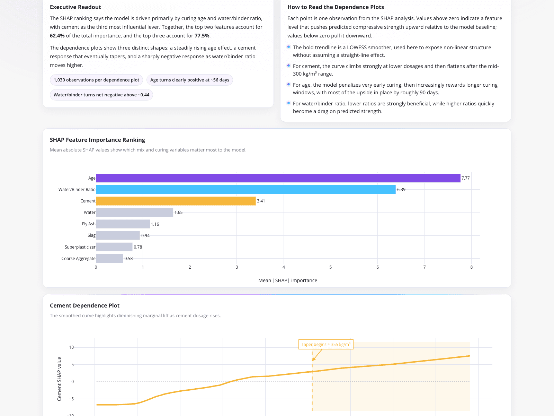Click the "Cement" y-axis category label
Viewport: 554px width, 416px height.
pyautogui.click(x=88, y=201)
